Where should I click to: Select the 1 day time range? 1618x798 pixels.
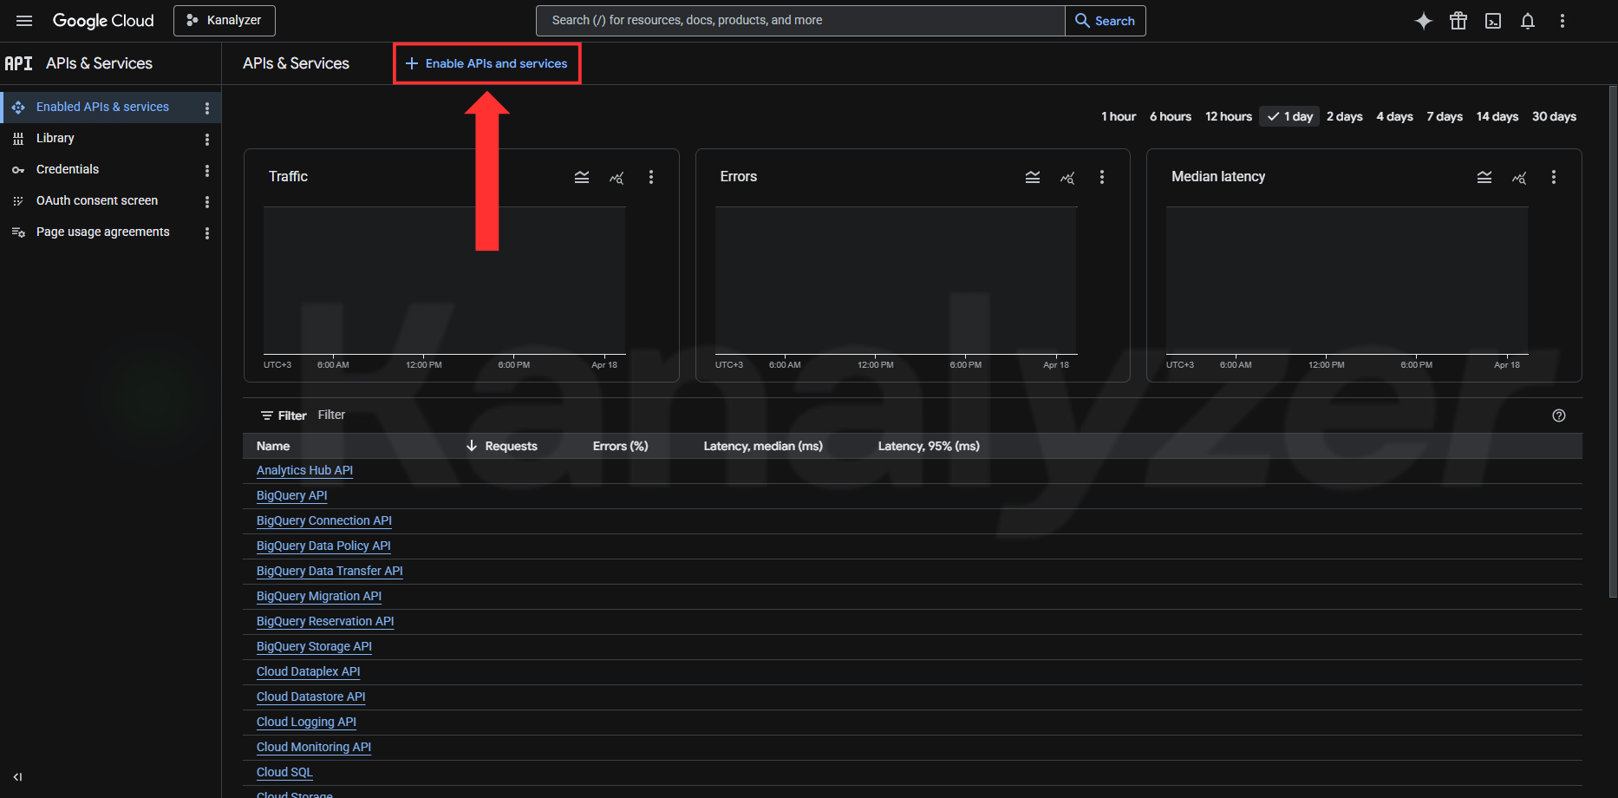coord(1290,116)
